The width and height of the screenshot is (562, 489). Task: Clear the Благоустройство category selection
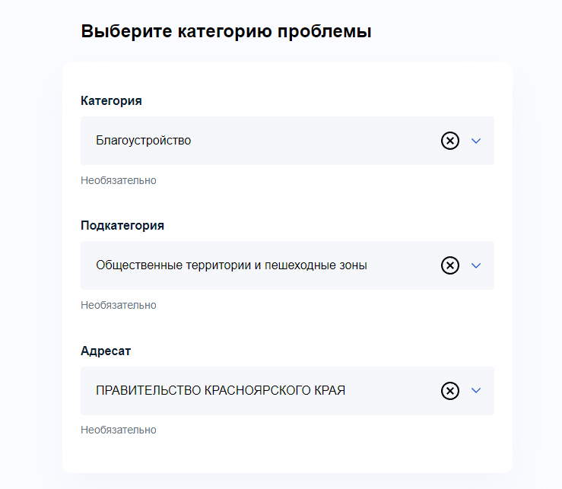click(x=449, y=141)
